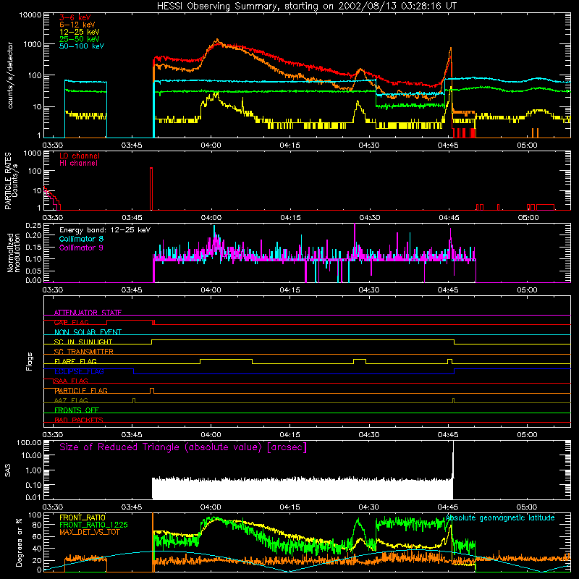The width and height of the screenshot is (579, 579).
Task: Click the SAS white spike near 04:45
Action: click(453, 460)
